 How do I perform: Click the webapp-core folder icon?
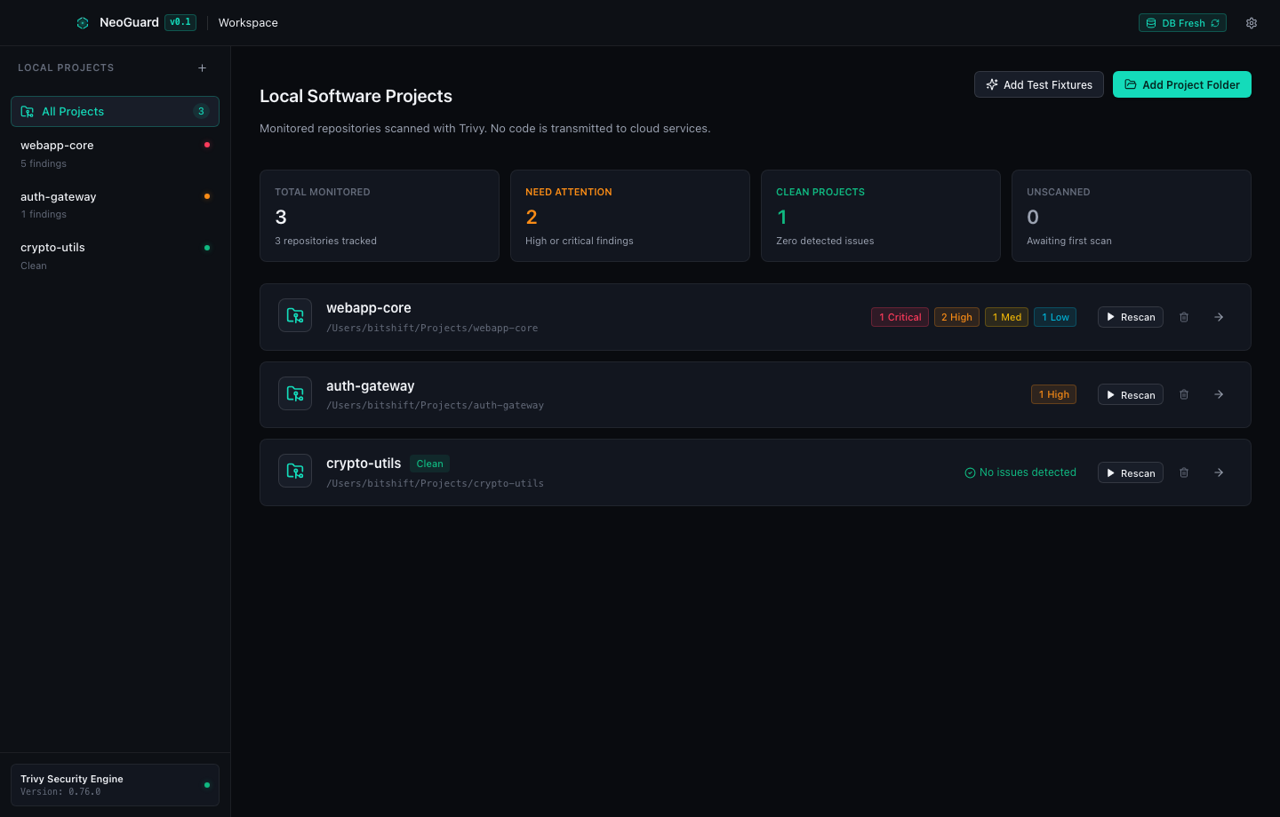tap(295, 315)
